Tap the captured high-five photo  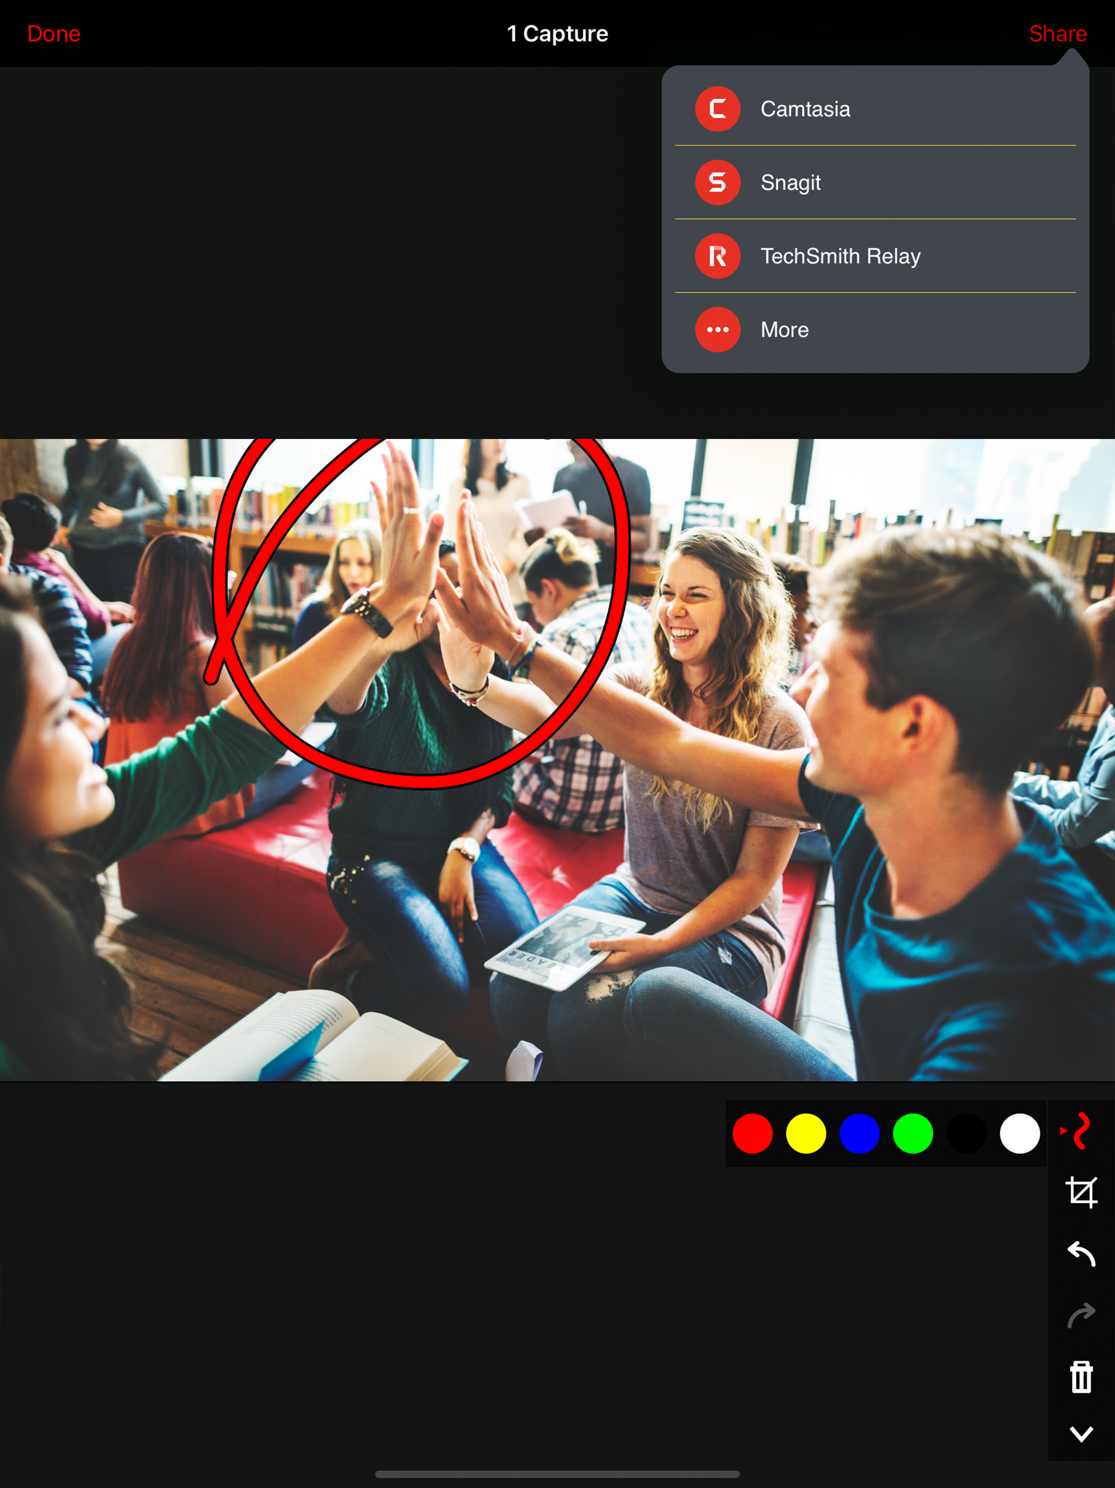(x=557, y=760)
